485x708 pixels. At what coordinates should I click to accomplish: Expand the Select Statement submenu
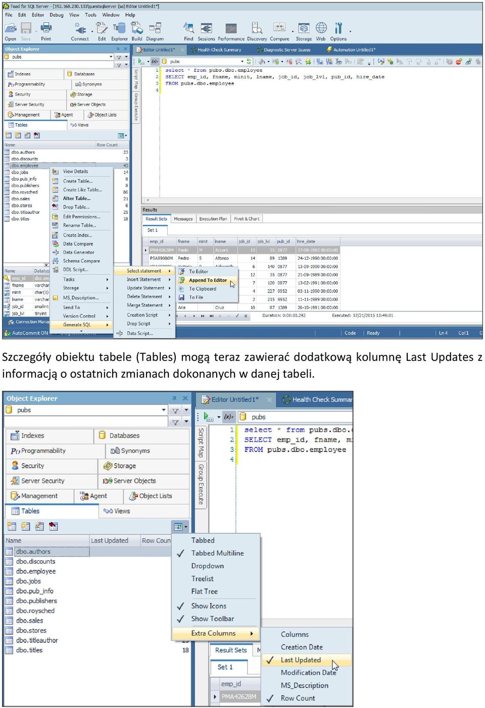coord(144,271)
